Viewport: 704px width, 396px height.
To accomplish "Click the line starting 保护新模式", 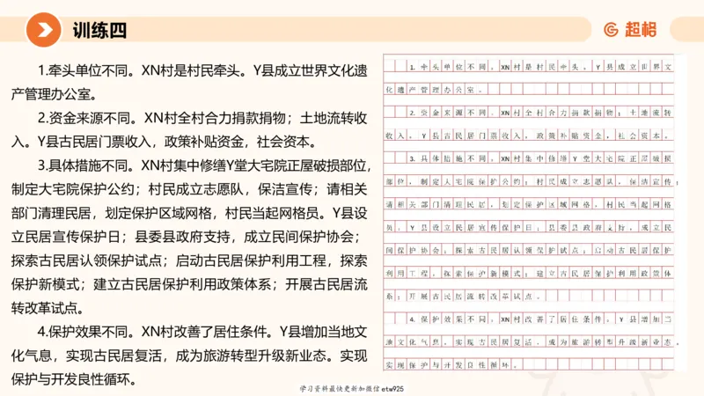I will click(x=189, y=284).
